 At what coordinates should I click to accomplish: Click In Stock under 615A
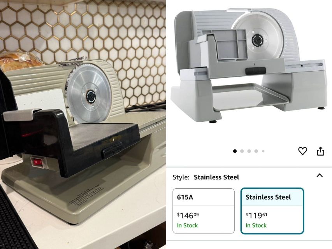click(187, 225)
